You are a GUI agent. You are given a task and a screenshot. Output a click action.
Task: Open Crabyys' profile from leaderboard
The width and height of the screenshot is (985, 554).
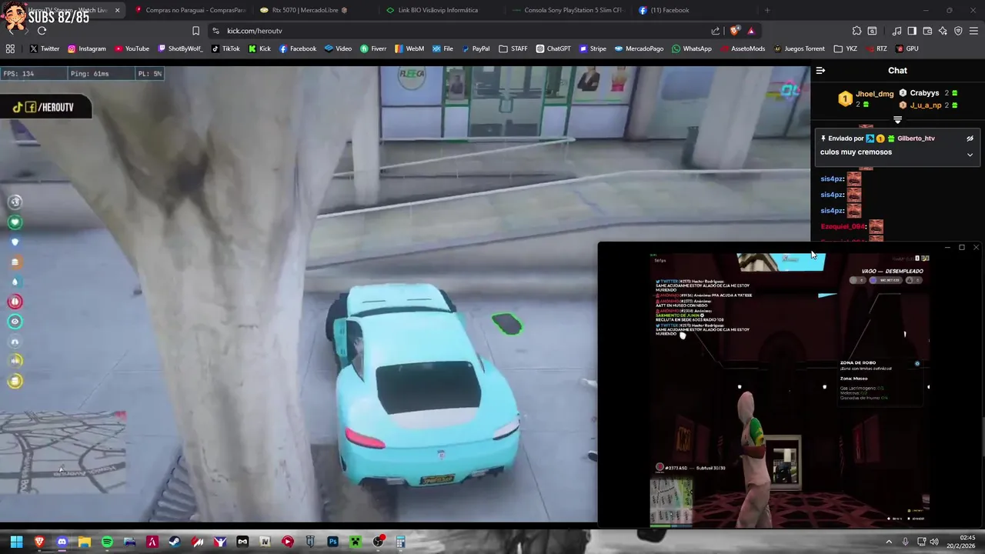[x=924, y=93]
